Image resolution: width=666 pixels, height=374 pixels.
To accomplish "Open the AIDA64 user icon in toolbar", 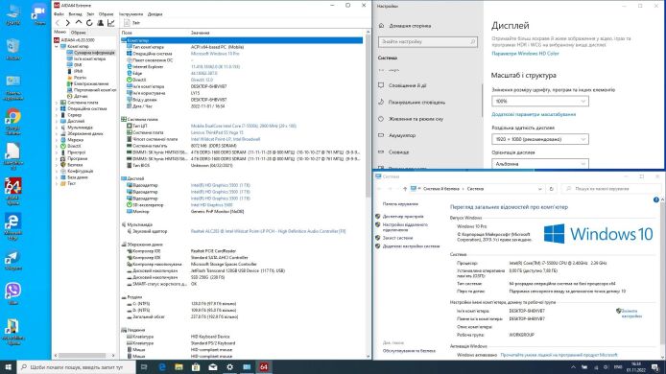I will click(100, 23).
